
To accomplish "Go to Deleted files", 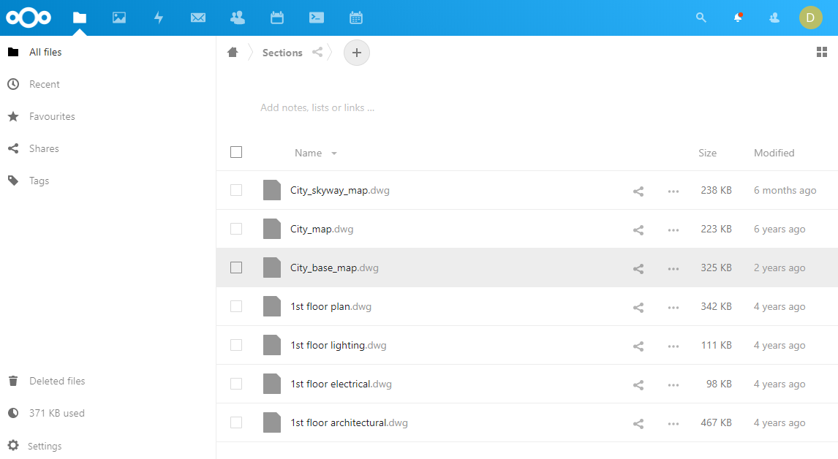I will click(x=57, y=381).
